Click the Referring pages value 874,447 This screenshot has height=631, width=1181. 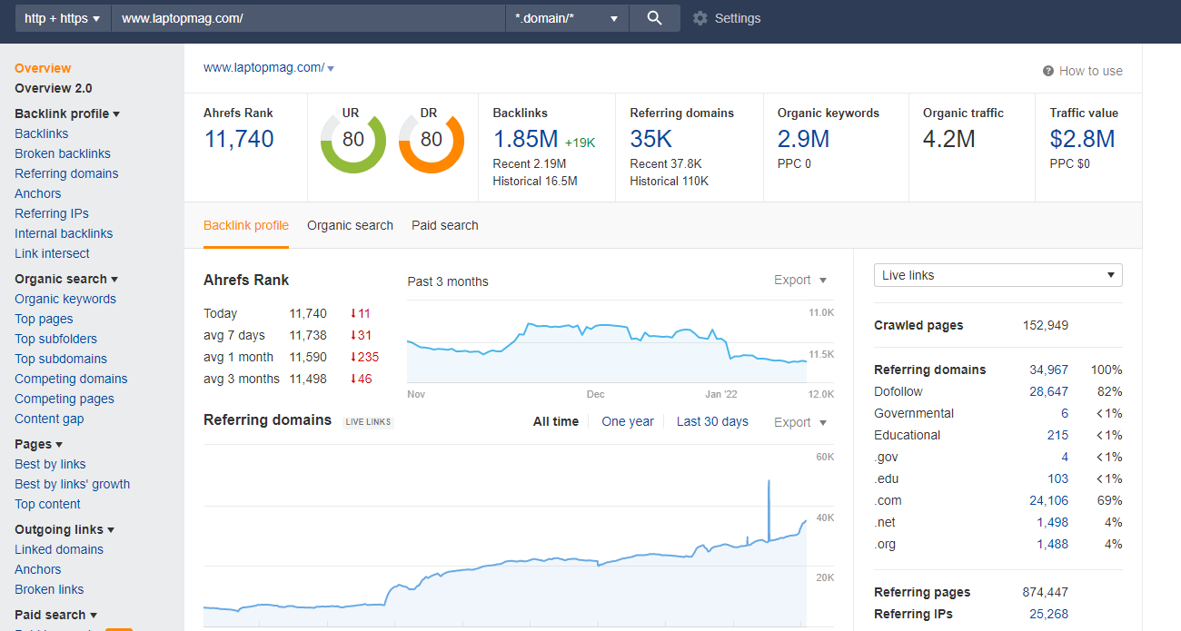click(1046, 592)
